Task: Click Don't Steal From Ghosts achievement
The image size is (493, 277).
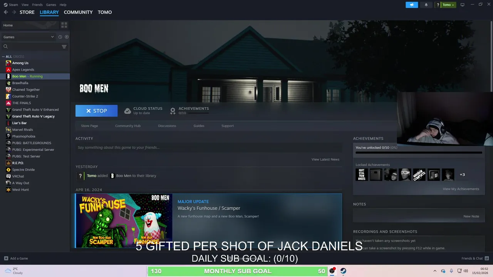Action: pos(362,175)
